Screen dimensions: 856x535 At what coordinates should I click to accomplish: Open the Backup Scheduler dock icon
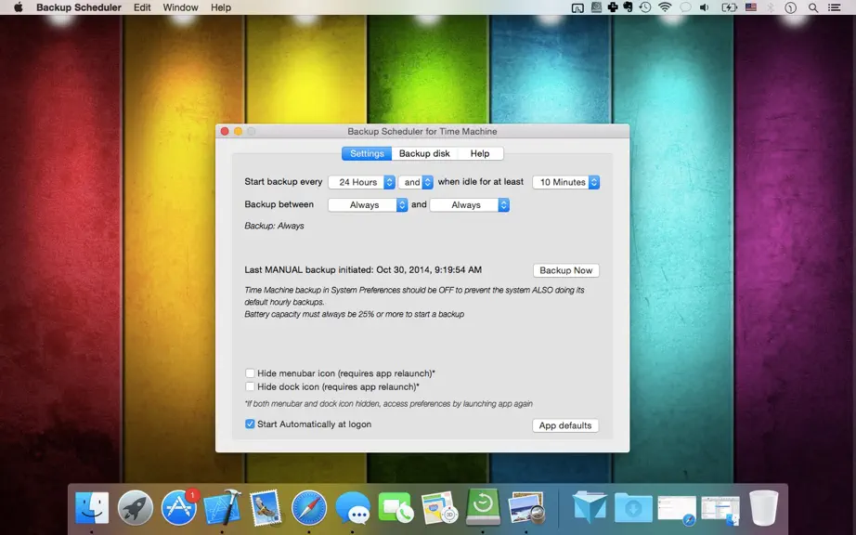(483, 507)
